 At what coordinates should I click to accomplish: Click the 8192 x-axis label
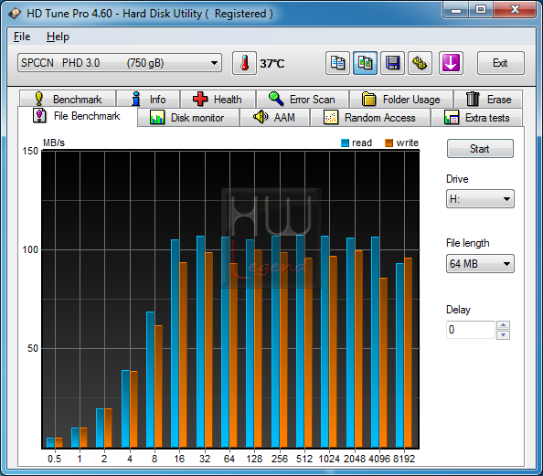[404, 459]
